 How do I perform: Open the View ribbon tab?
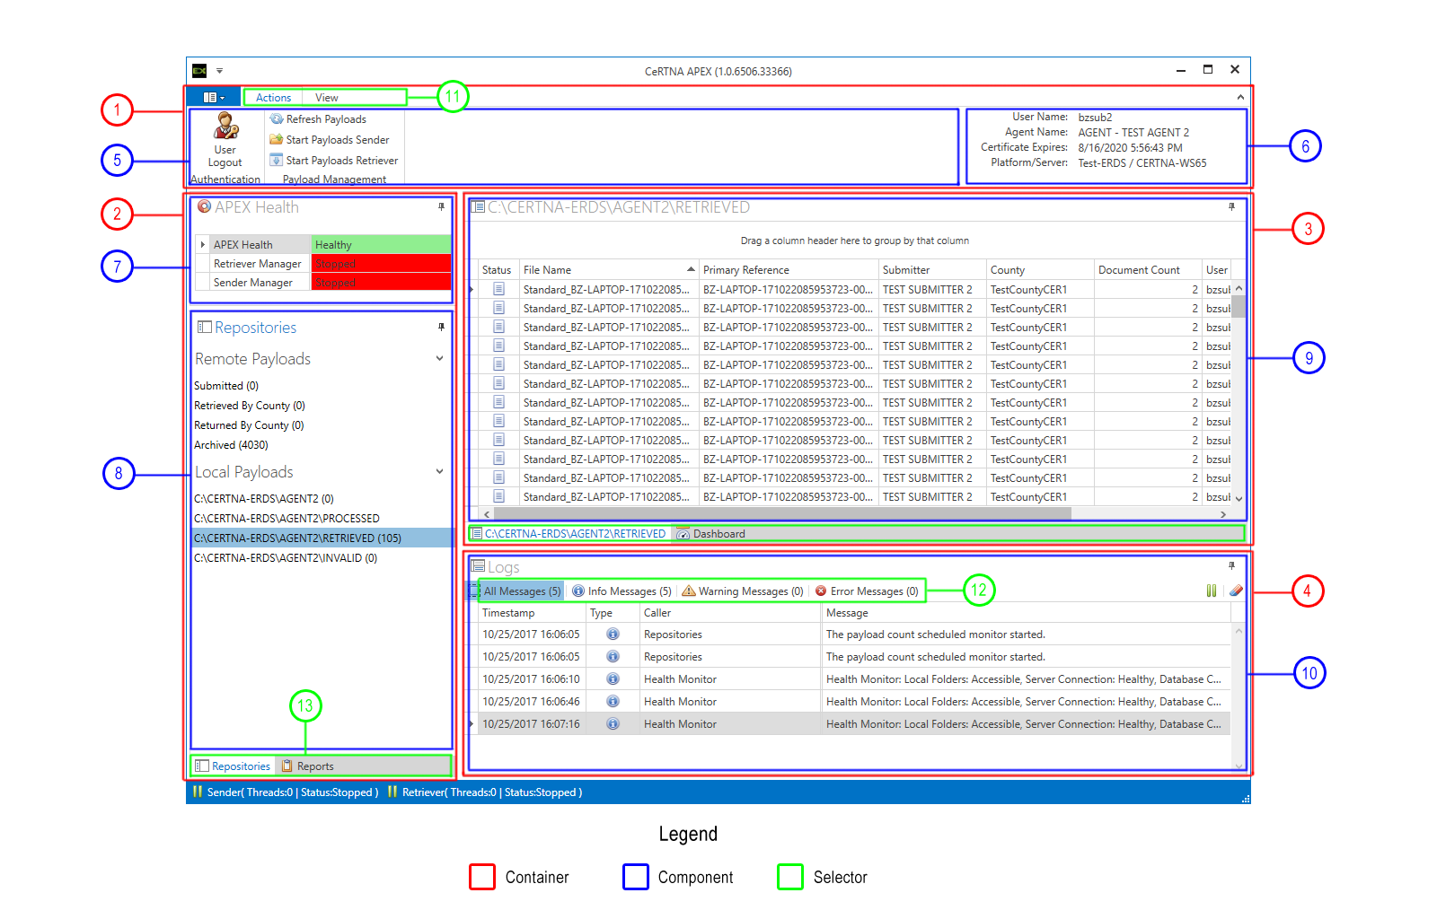326,98
